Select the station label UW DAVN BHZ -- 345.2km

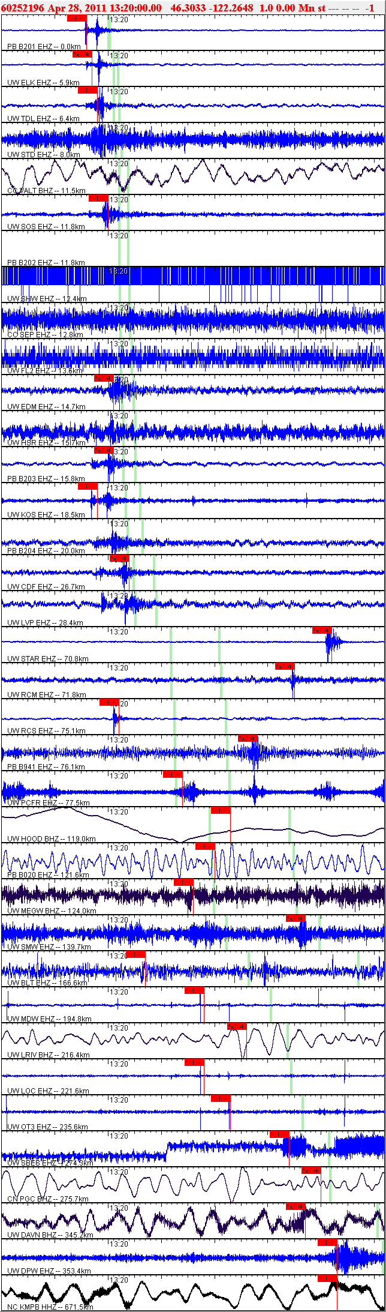[x=50, y=1235]
